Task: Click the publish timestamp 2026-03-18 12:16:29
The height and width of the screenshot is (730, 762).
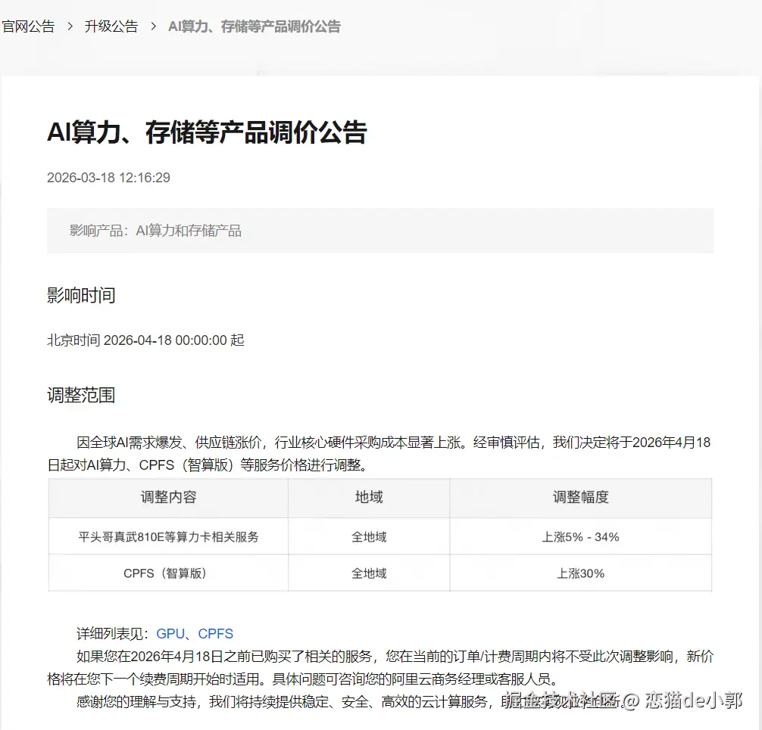Action: click(x=108, y=178)
